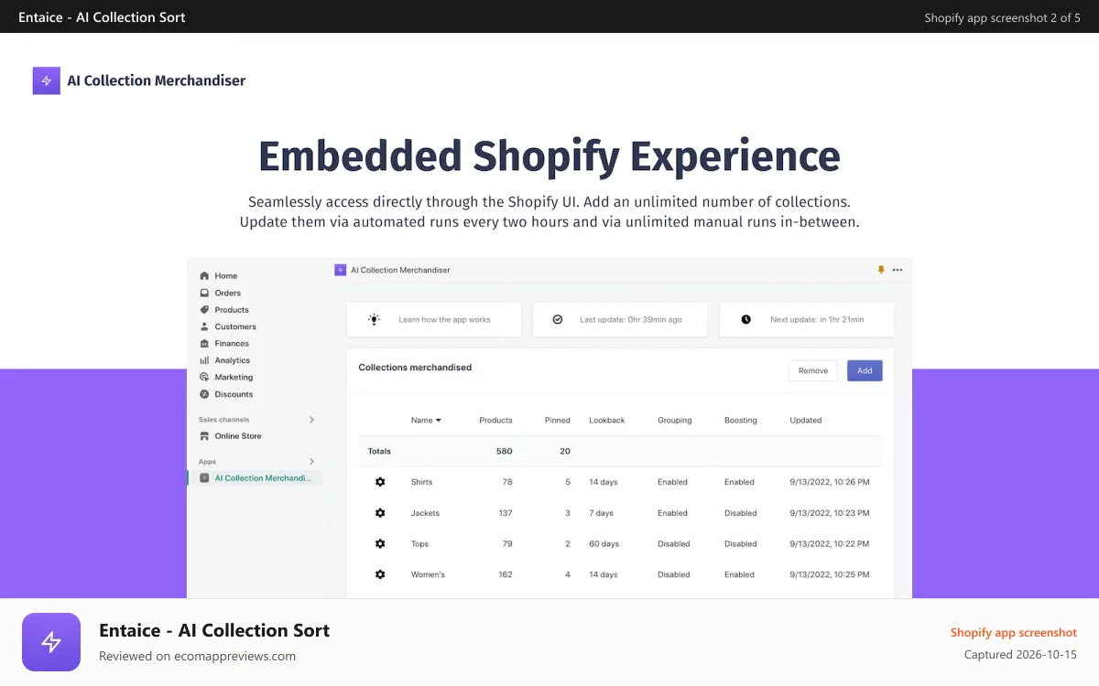Click the Add button
1099x686 pixels.
865,370
